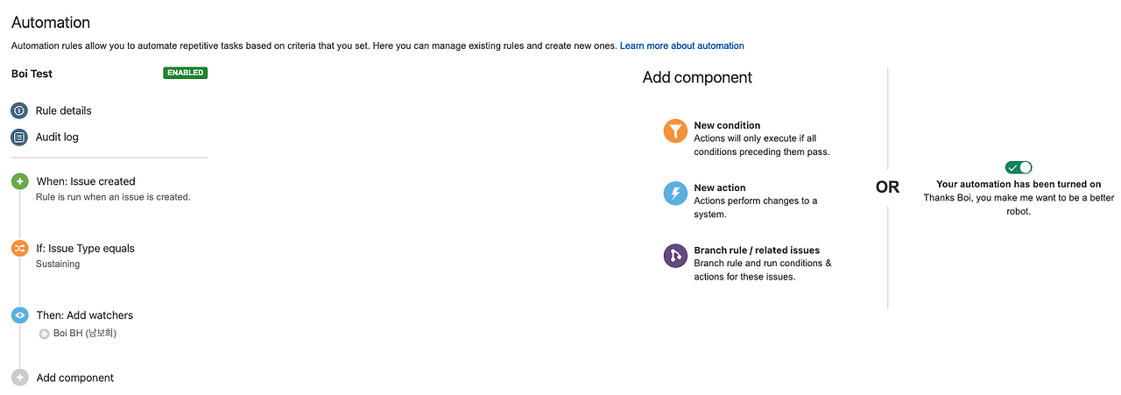Select the purple Branch rule icon
The image size is (1121, 395).
[675, 256]
